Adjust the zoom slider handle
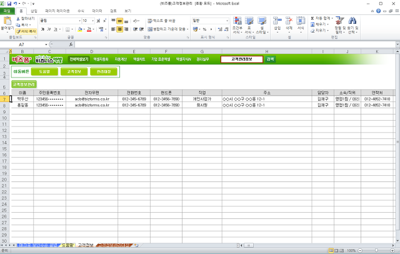This screenshot has width=400, height=254. [x=376, y=251]
